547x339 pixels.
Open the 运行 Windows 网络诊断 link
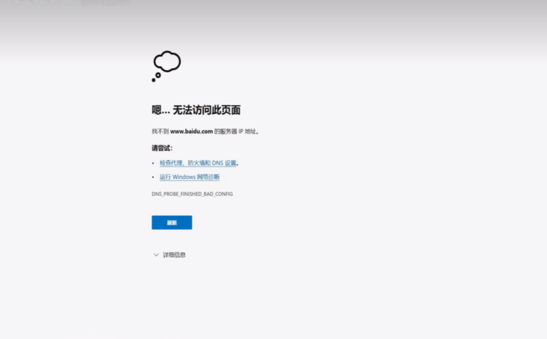tap(189, 177)
